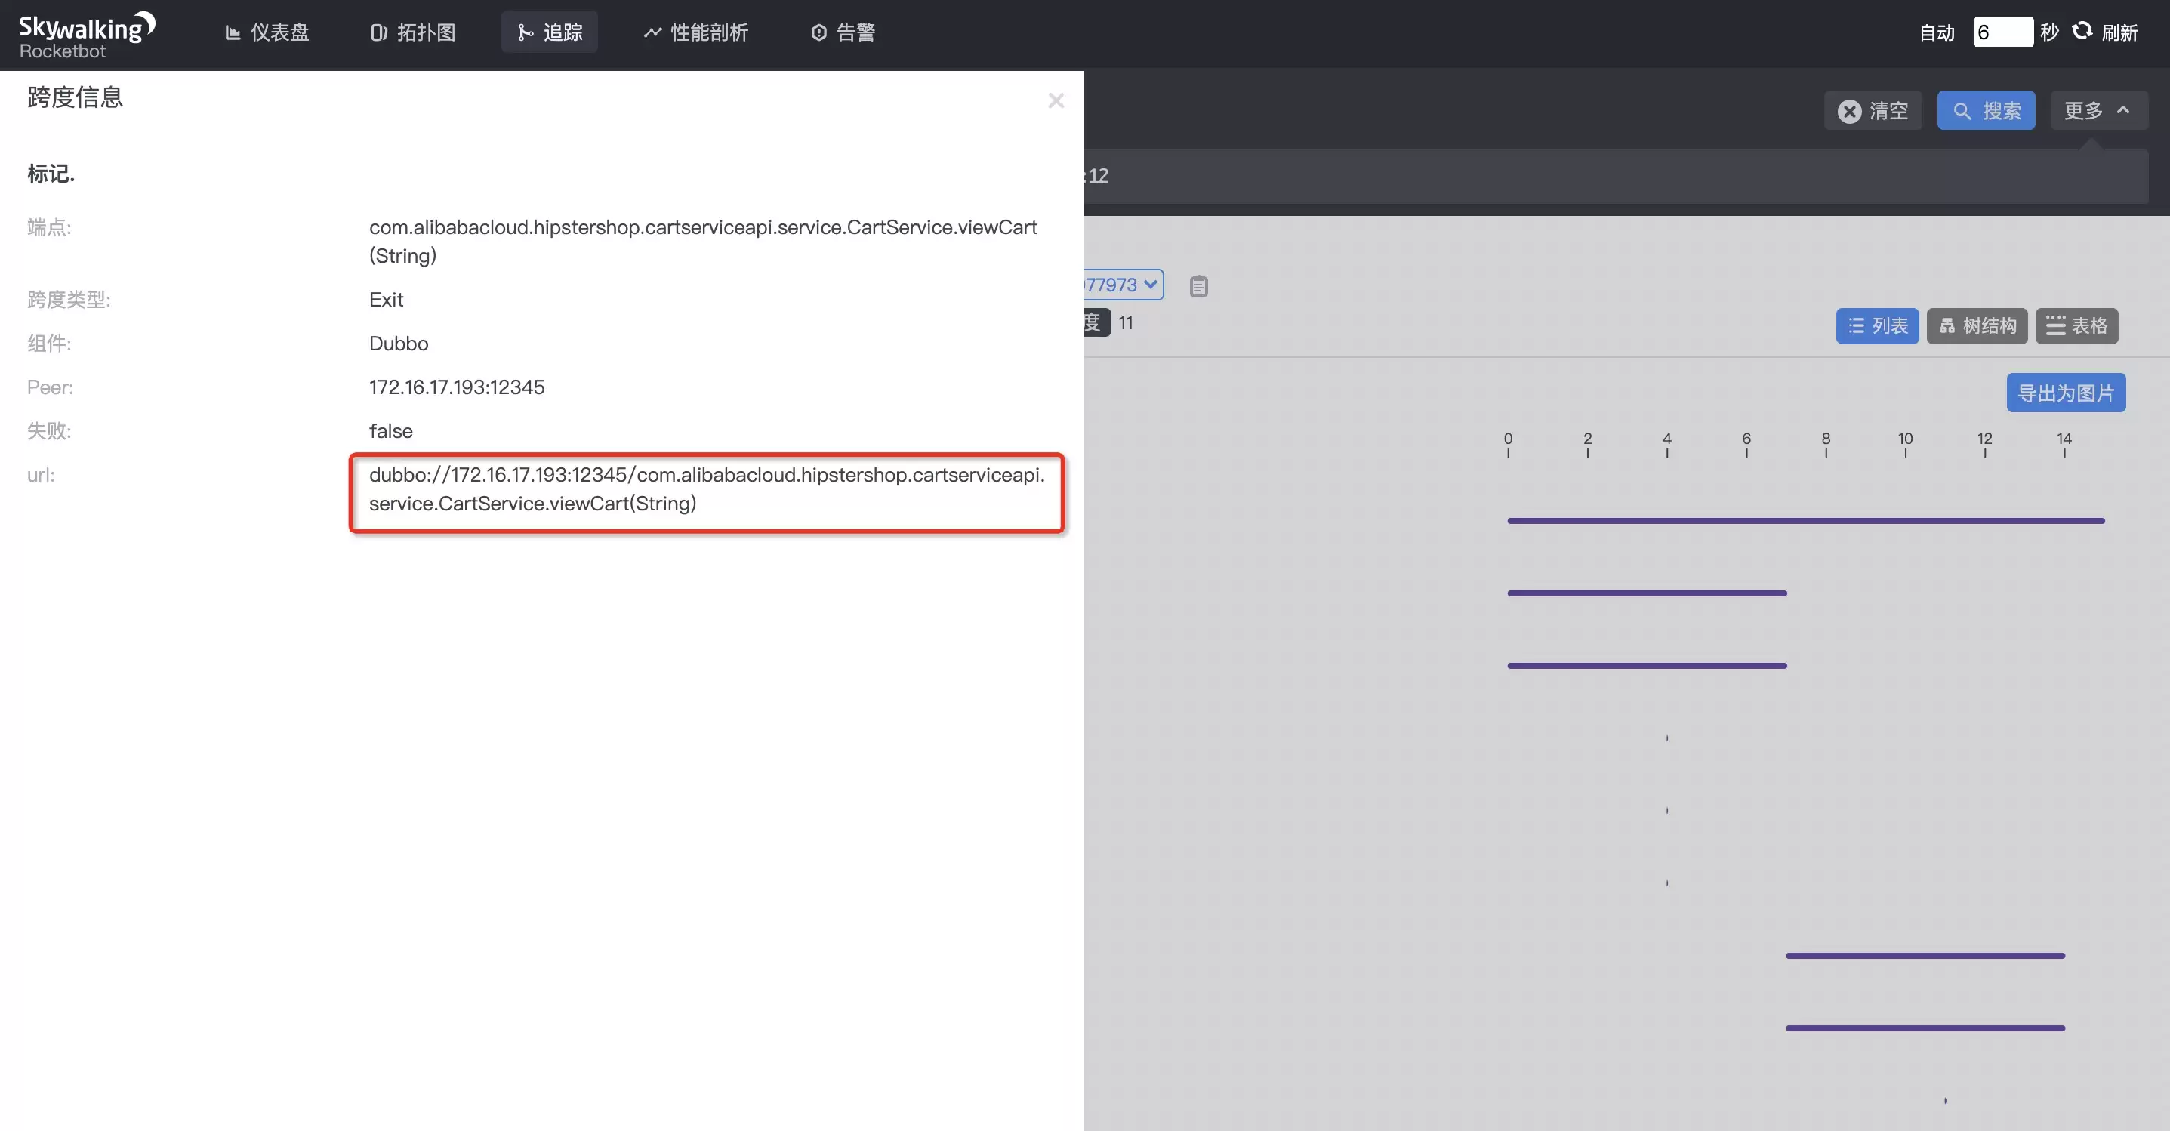The image size is (2170, 1131).
Task: Switch to 树结构 tree view
Action: point(1976,326)
